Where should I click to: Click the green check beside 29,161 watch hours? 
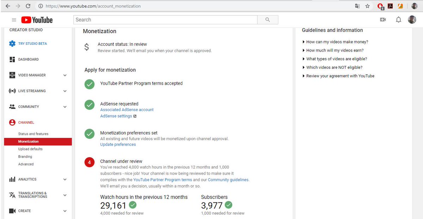point(133,205)
